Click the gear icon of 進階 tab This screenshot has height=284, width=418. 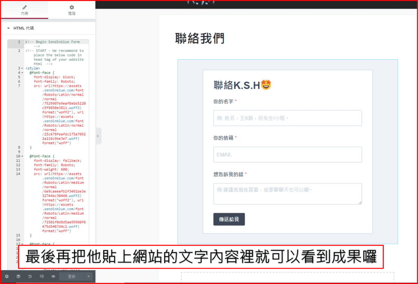pos(72,7)
